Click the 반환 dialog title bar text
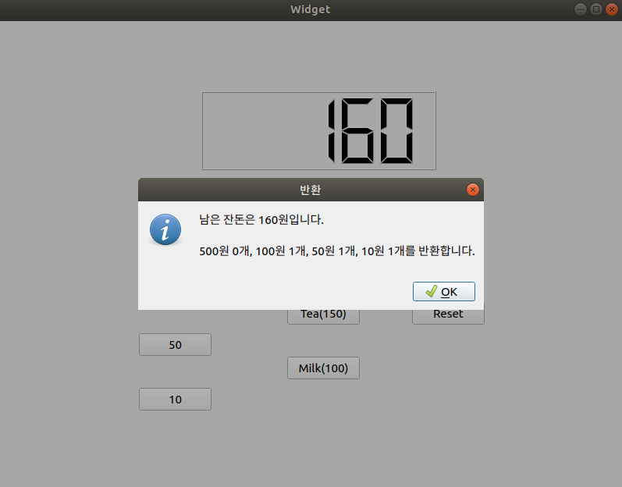This screenshot has height=487, width=622. coord(310,190)
